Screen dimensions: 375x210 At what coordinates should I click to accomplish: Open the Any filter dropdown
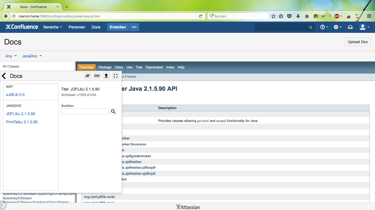coord(11,56)
